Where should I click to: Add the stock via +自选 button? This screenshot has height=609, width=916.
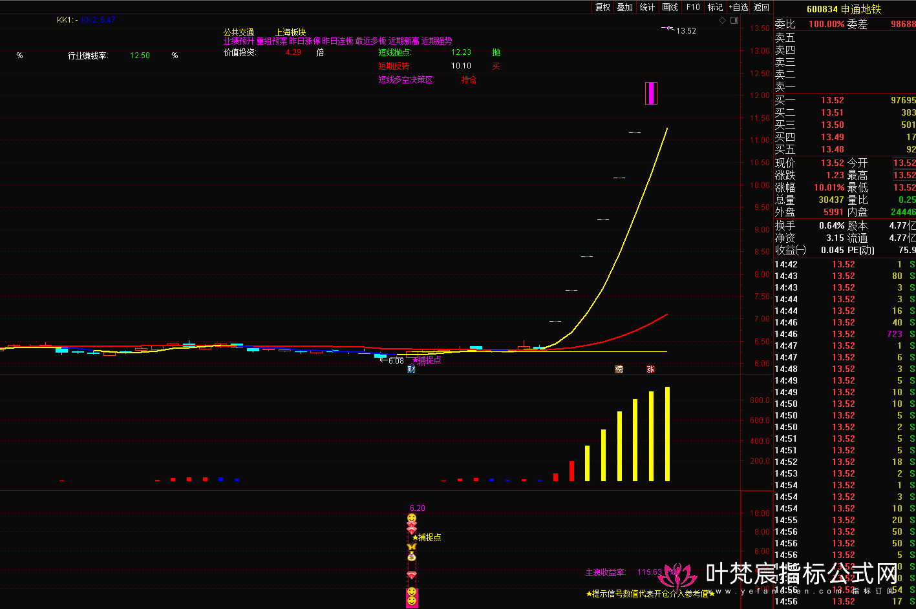coord(738,7)
